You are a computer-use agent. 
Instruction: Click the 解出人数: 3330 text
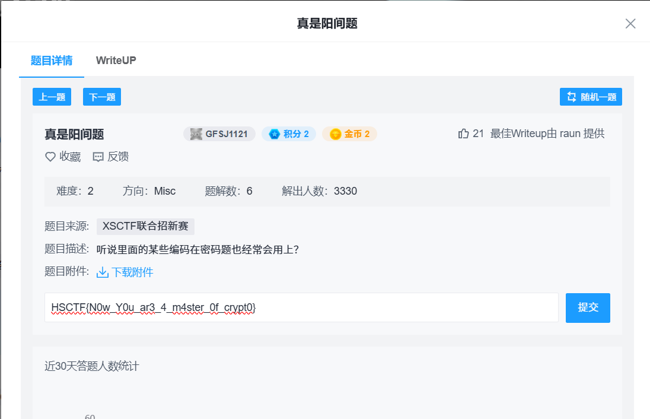(319, 191)
